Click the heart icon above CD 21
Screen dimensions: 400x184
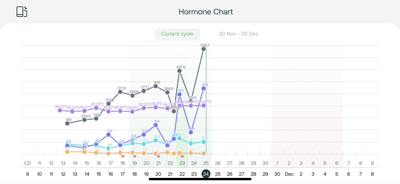[158, 156]
